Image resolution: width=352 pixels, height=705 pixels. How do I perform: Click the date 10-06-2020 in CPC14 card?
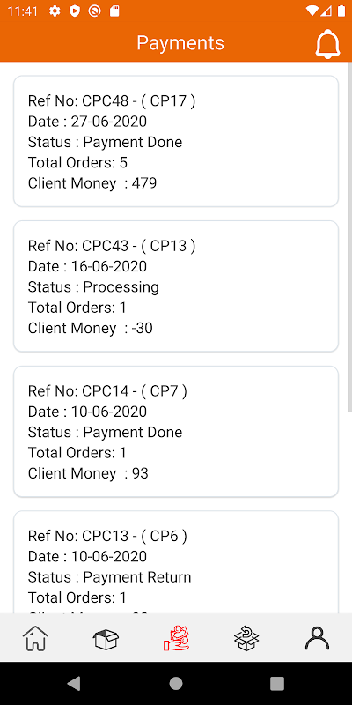(x=109, y=412)
